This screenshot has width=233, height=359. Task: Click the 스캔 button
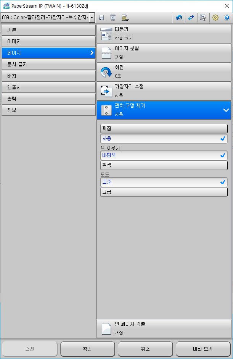tap(30, 349)
